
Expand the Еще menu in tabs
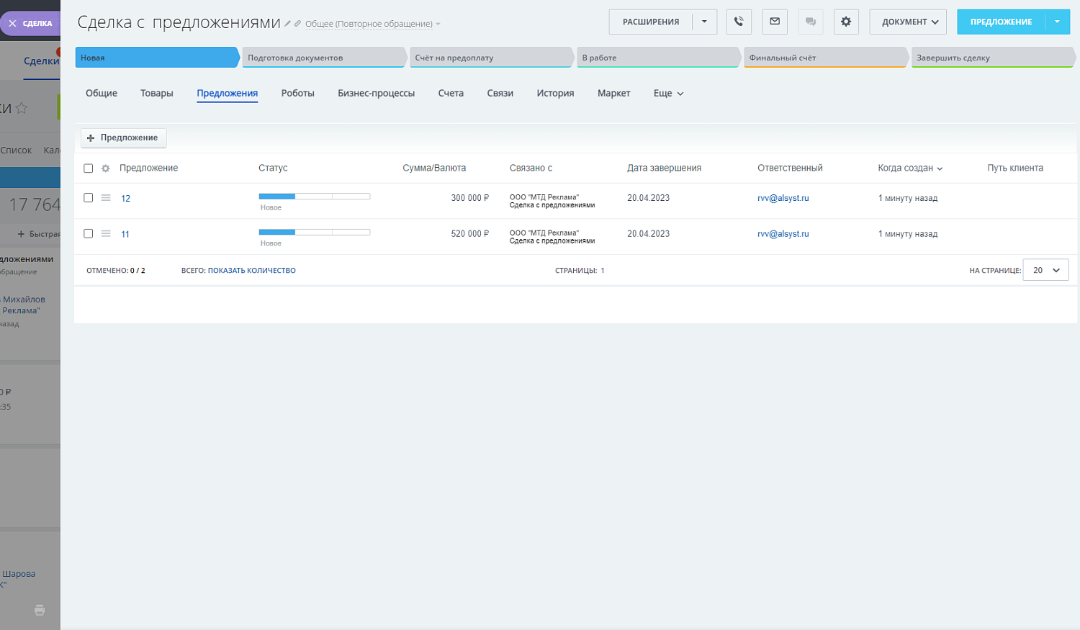coord(668,94)
